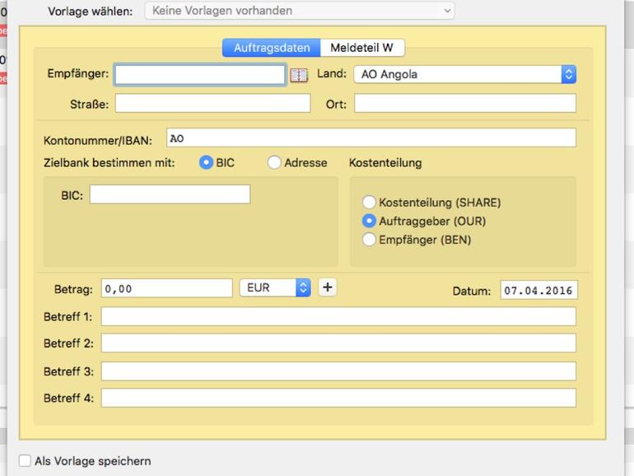The image size is (634, 476).
Task: Open the address book icon next to Empfänger
Action: point(299,75)
